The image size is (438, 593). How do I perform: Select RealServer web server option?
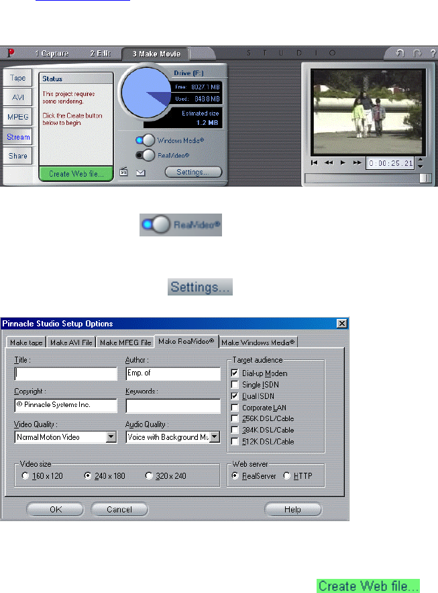pos(235,475)
